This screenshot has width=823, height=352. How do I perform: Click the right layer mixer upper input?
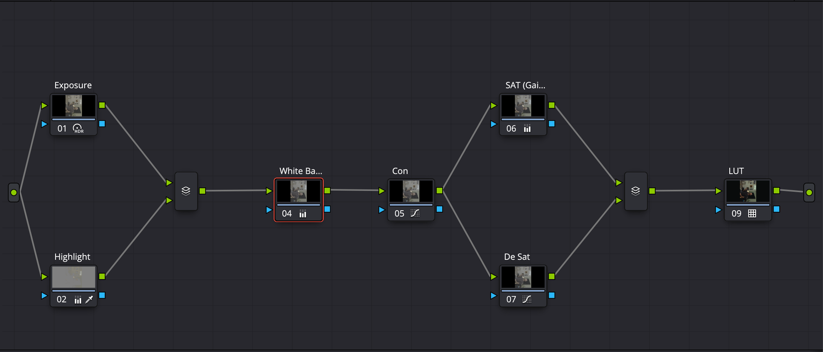pyautogui.click(x=619, y=183)
